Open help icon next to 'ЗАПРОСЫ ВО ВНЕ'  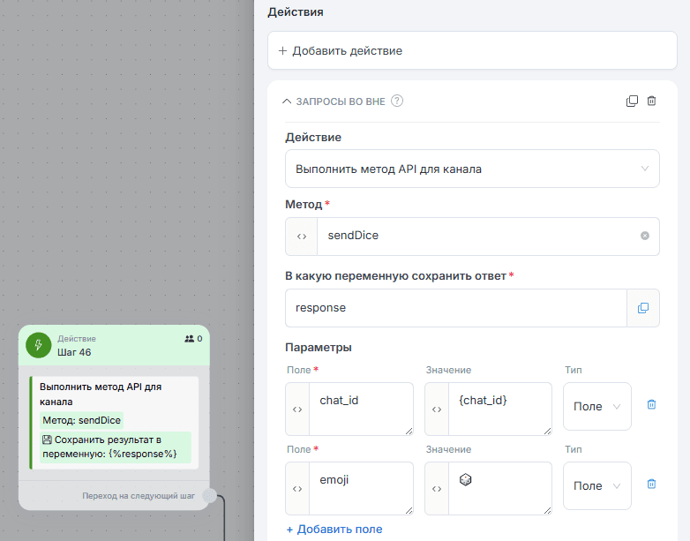pos(397,101)
